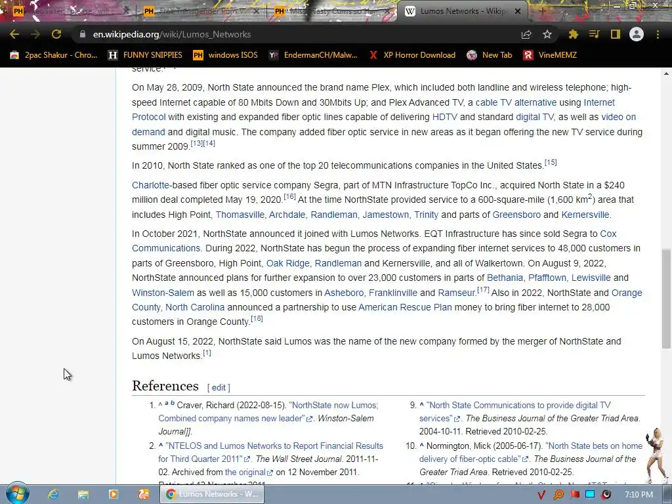The image size is (672, 504).
Task: Open Windows Media Player on taskbar
Action: click(x=114, y=495)
